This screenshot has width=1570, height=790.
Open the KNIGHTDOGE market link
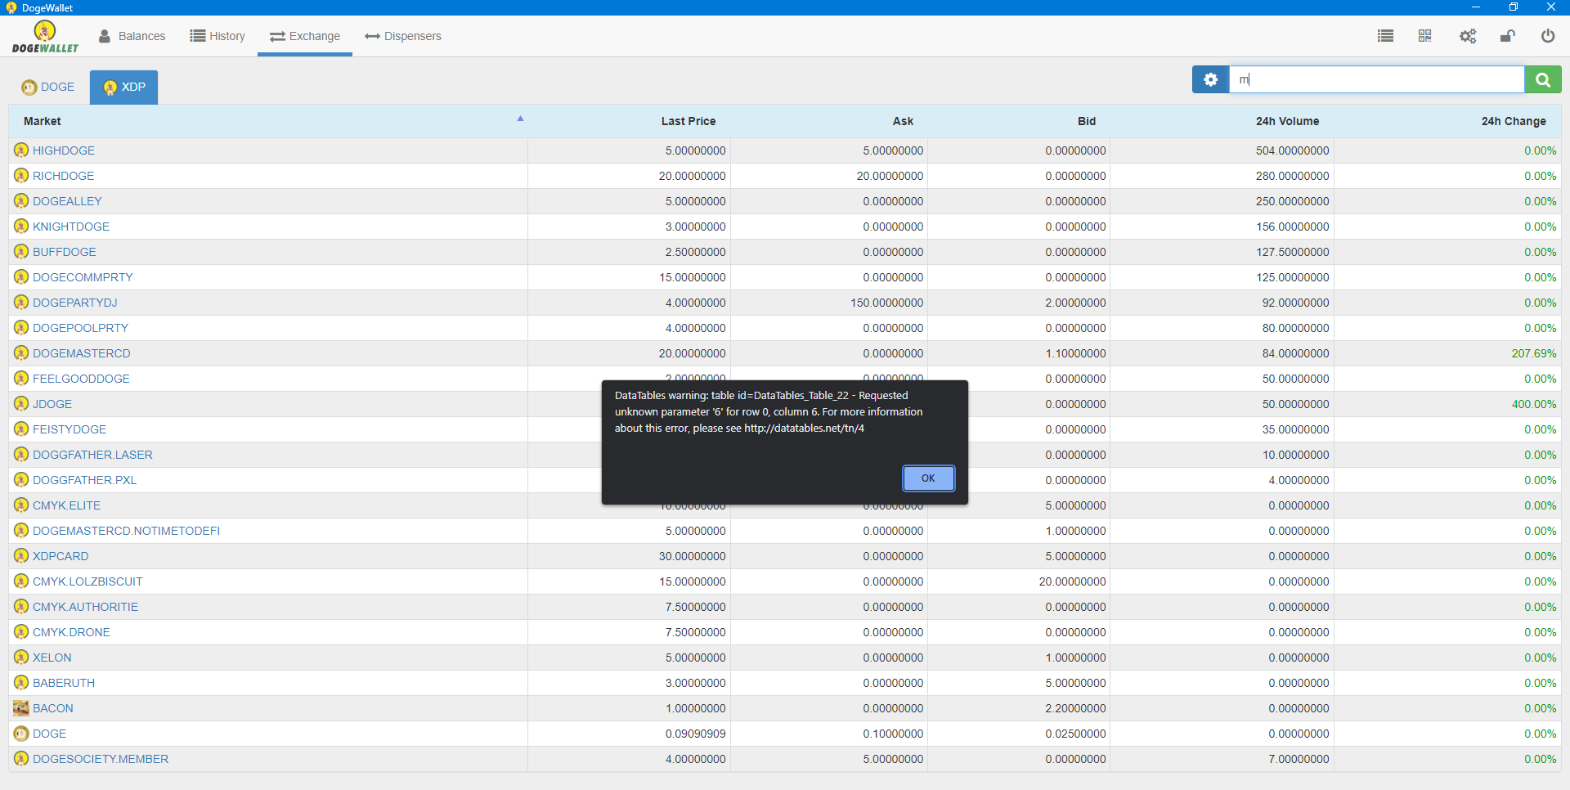tap(71, 227)
